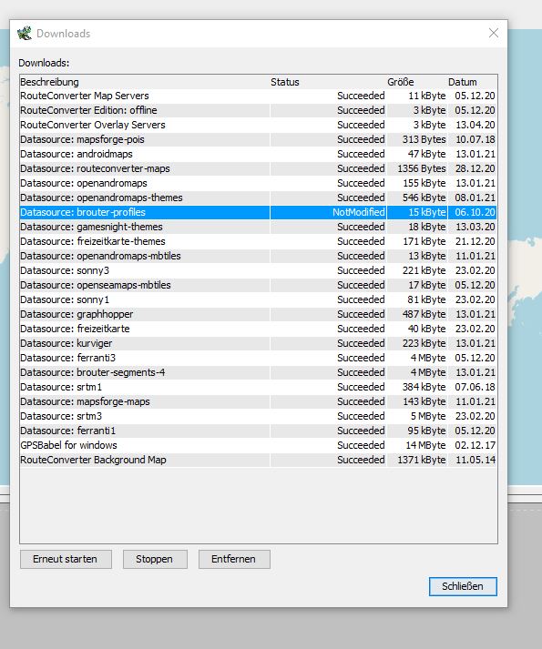
Task: Click the 487 kByte size cell
Action: point(417,314)
